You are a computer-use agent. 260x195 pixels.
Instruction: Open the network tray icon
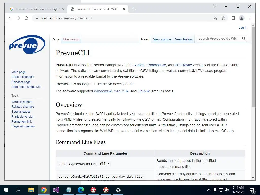(221, 190)
